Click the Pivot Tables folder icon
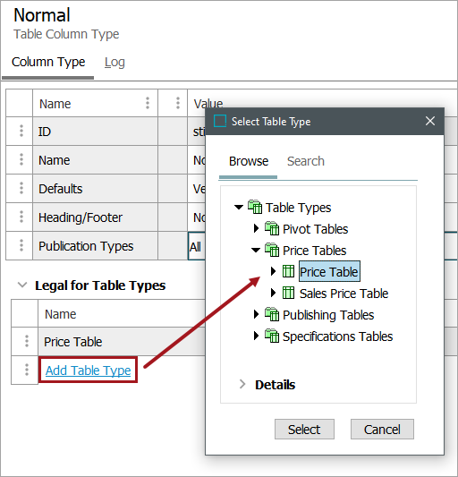 [272, 228]
